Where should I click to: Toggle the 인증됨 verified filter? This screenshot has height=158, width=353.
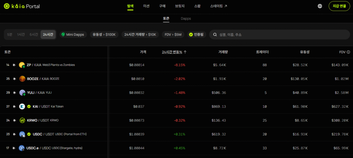click(197, 34)
